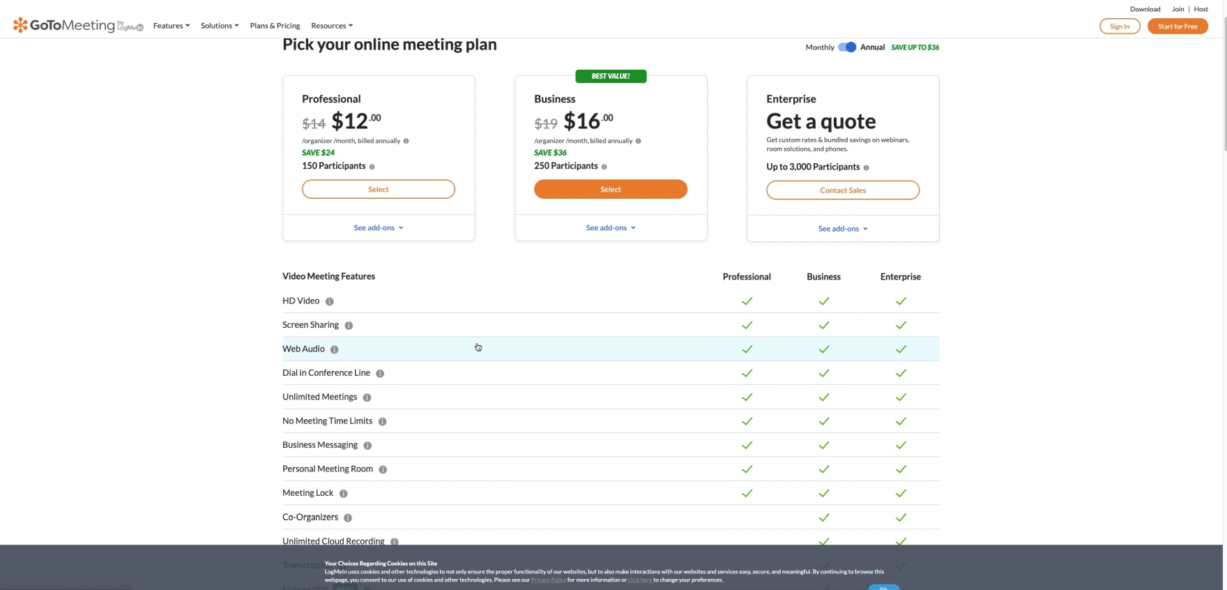The image size is (1227, 590).
Task: Toggle the Monthly/Annual billing switch
Action: (847, 47)
